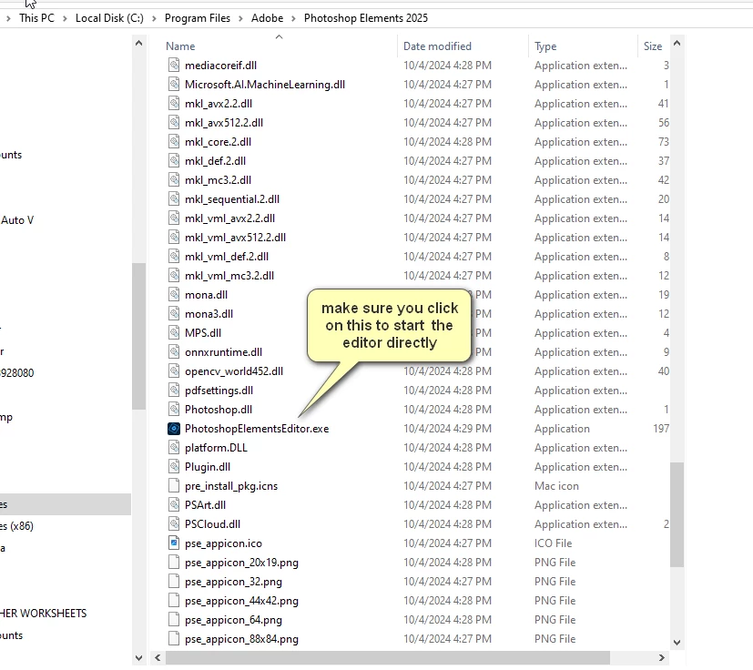
Task: Click file list vertical scrollbar thumb
Action: (677, 514)
